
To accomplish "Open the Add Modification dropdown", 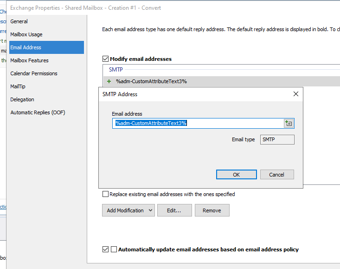I will pyautogui.click(x=128, y=210).
